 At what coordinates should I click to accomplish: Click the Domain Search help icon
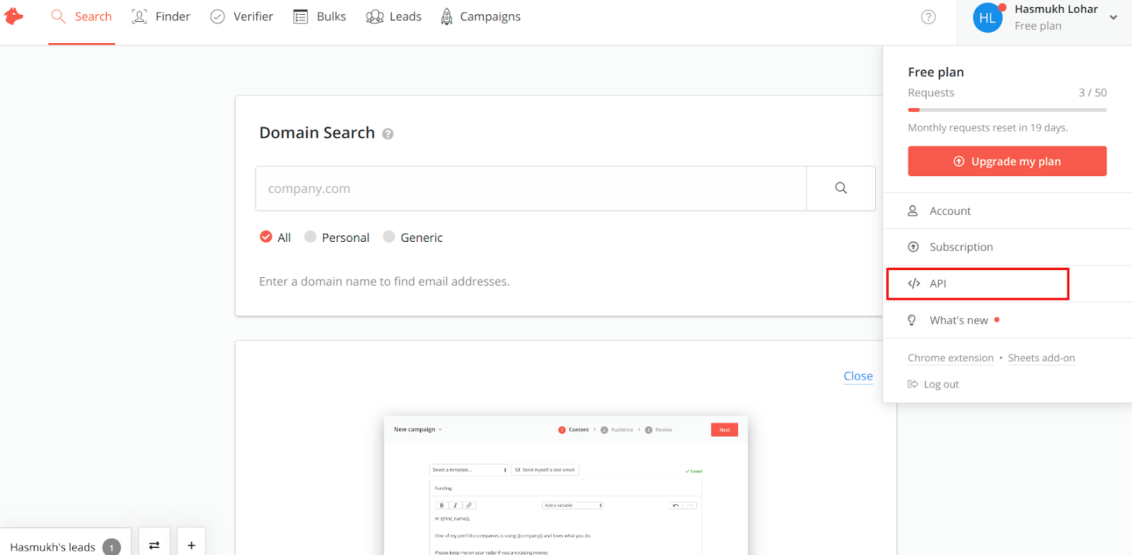point(388,134)
